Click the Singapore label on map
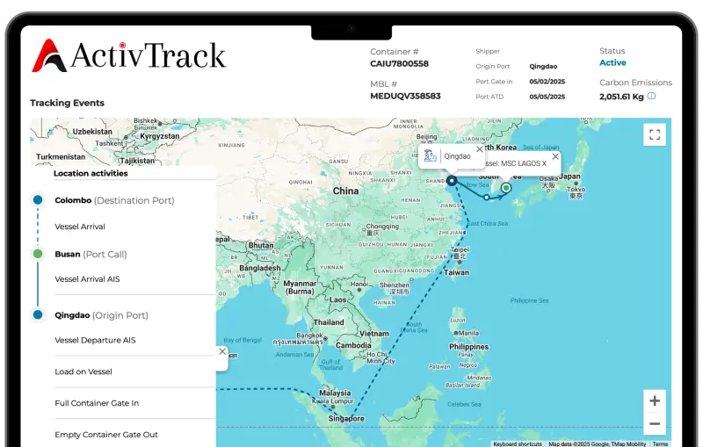The width and height of the screenshot is (703, 447). [346, 418]
